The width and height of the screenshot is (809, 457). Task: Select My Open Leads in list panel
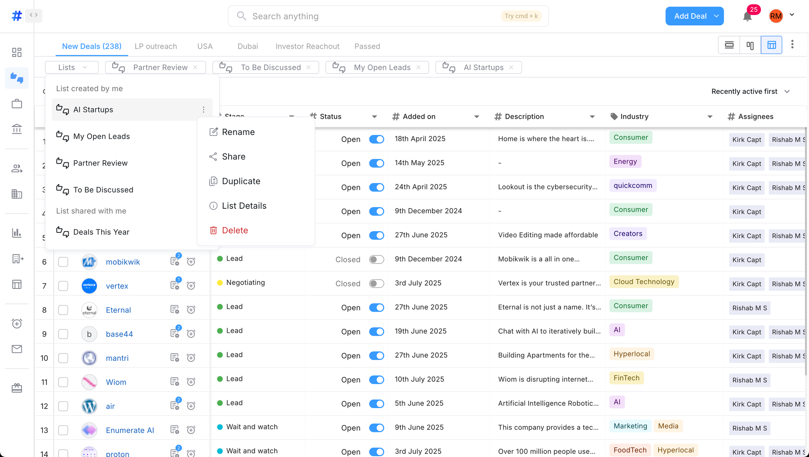[132, 137]
